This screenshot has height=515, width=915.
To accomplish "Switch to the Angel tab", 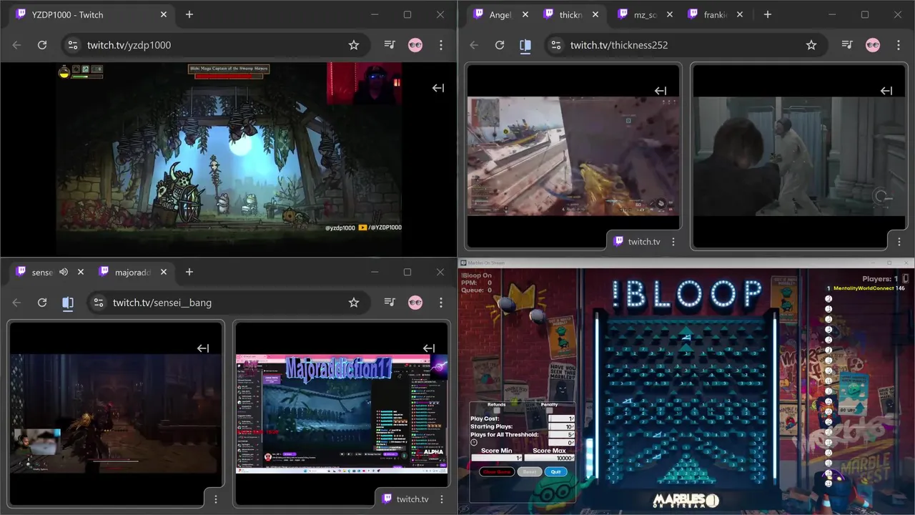I will pyautogui.click(x=500, y=14).
